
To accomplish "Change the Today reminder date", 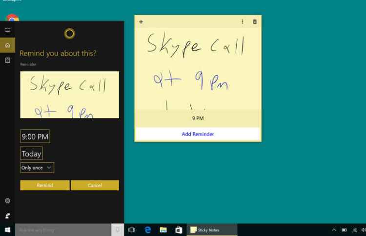I will pos(32,154).
